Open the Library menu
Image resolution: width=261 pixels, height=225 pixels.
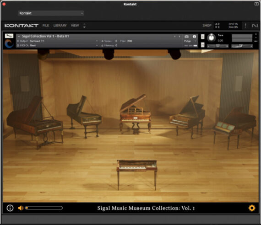click(x=60, y=26)
